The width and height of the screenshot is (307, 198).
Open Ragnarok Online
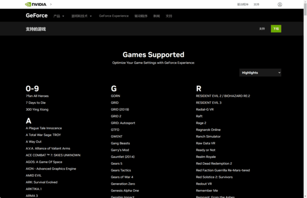pos(208,130)
